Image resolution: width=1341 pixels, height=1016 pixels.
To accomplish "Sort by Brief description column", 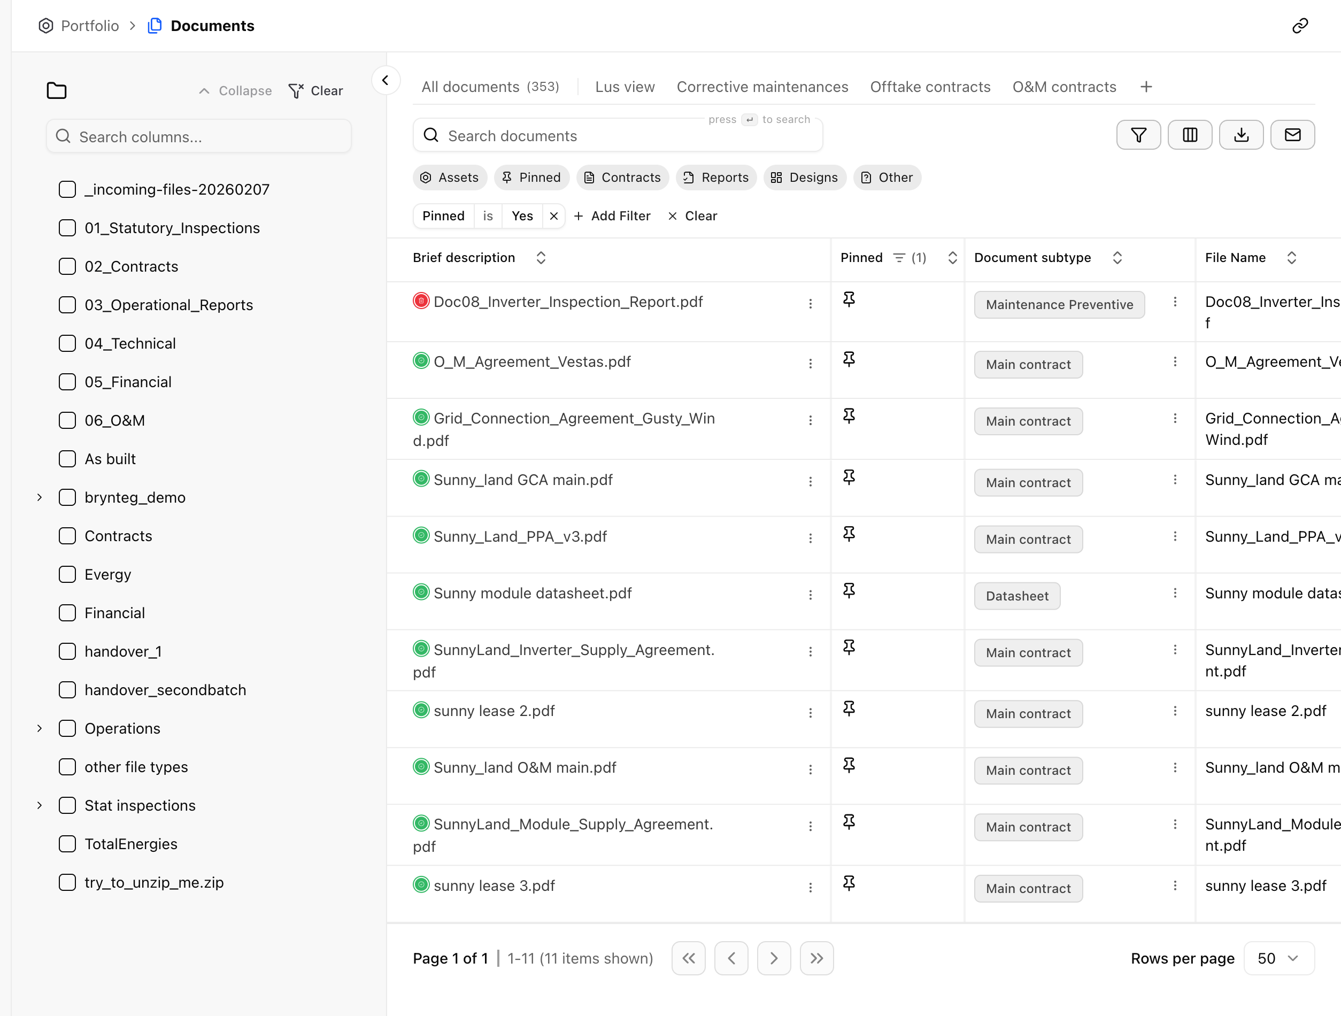I will coord(541,258).
